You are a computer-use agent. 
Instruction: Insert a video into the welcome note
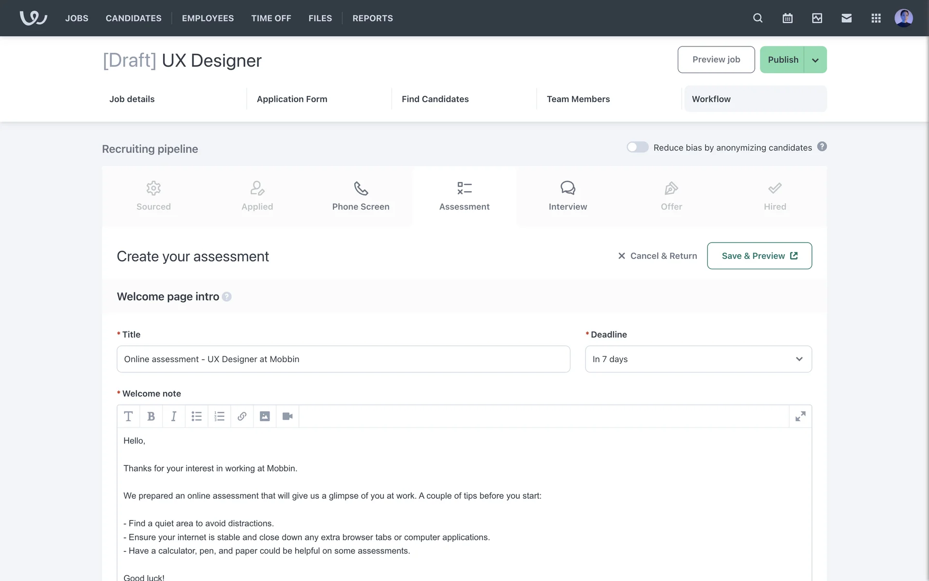(287, 416)
